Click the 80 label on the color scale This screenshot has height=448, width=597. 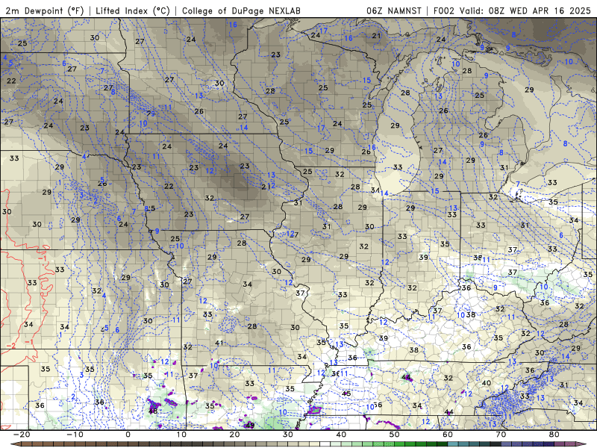(x=554, y=435)
